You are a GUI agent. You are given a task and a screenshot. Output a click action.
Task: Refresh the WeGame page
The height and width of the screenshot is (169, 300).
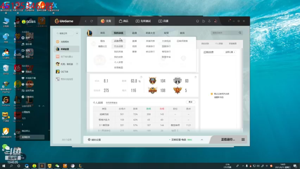pyautogui.click(x=91, y=21)
